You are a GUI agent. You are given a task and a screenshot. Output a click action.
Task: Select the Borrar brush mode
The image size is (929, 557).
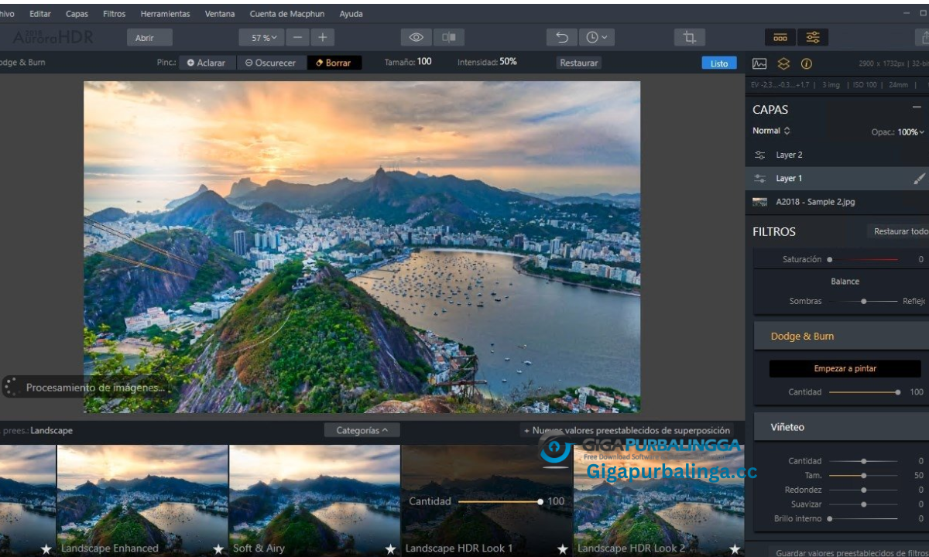coord(334,63)
